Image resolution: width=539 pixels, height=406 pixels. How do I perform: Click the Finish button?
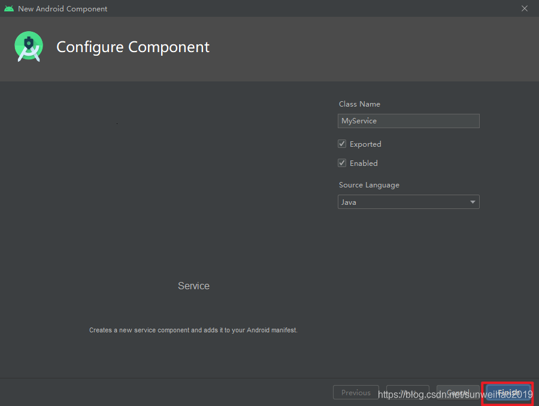pyautogui.click(x=508, y=392)
